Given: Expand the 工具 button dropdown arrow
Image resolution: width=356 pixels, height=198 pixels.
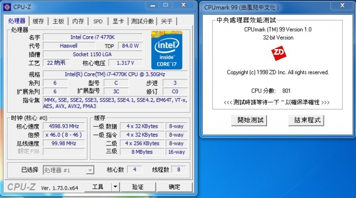Looking at the screenshot, I should 115,187.
